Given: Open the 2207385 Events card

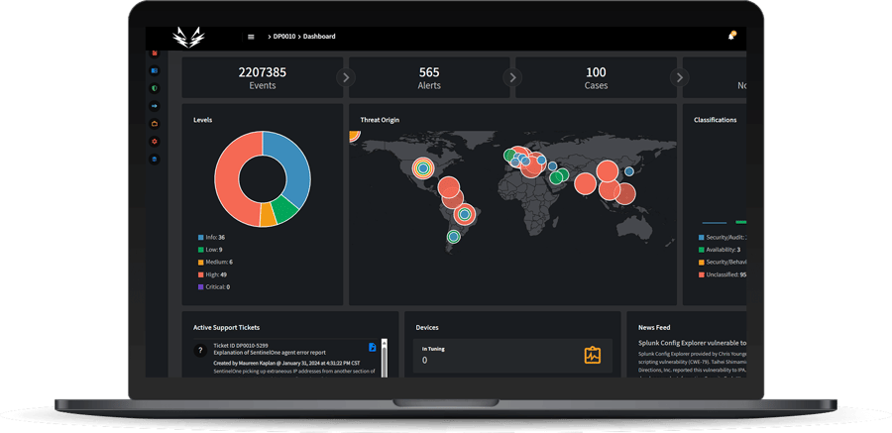Looking at the screenshot, I should (263, 77).
